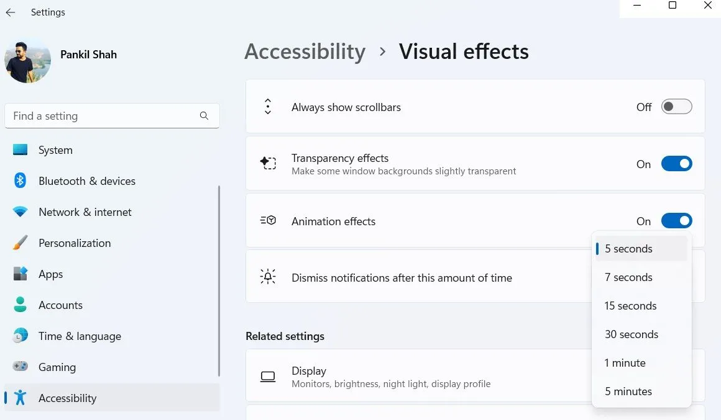
Task: Click the Accessibility figure icon
Action: click(21, 398)
